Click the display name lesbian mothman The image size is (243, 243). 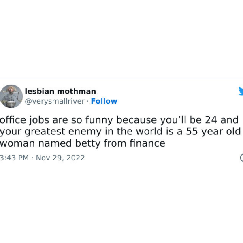(x=60, y=91)
